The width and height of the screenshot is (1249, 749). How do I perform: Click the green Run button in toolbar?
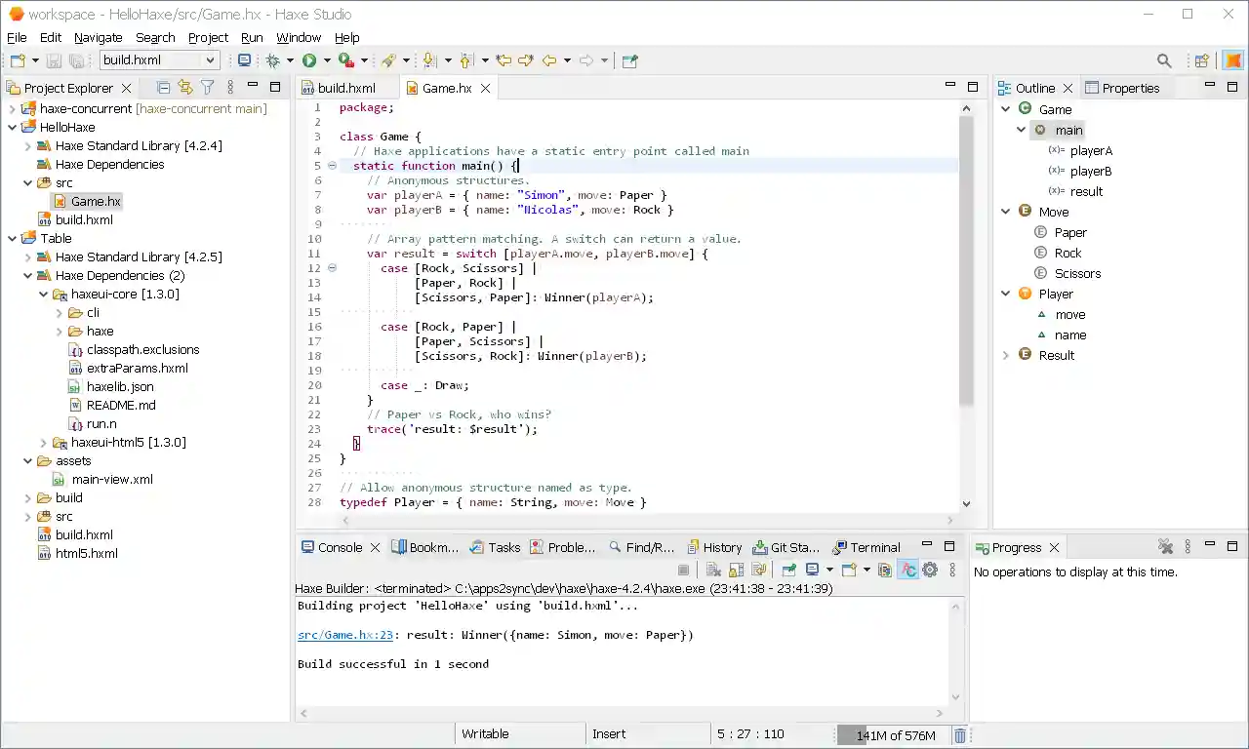click(x=309, y=60)
